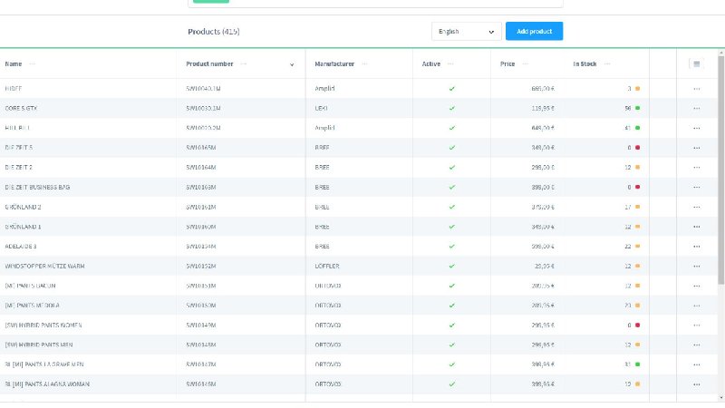Click the 119,95 € price cell

(x=543, y=108)
